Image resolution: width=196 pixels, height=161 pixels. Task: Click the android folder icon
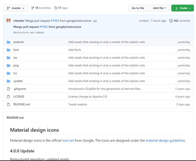tap(9, 42)
